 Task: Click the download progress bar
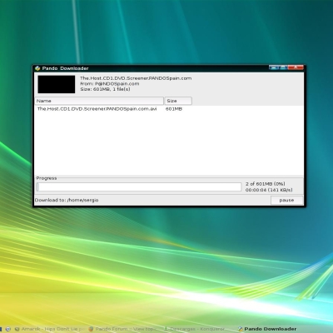tap(139, 186)
